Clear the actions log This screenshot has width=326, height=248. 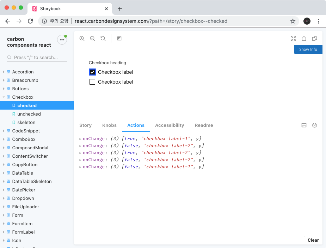pos(313,240)
